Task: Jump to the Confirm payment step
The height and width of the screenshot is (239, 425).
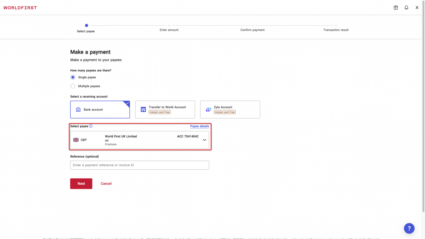Action: tap(252, 25)
